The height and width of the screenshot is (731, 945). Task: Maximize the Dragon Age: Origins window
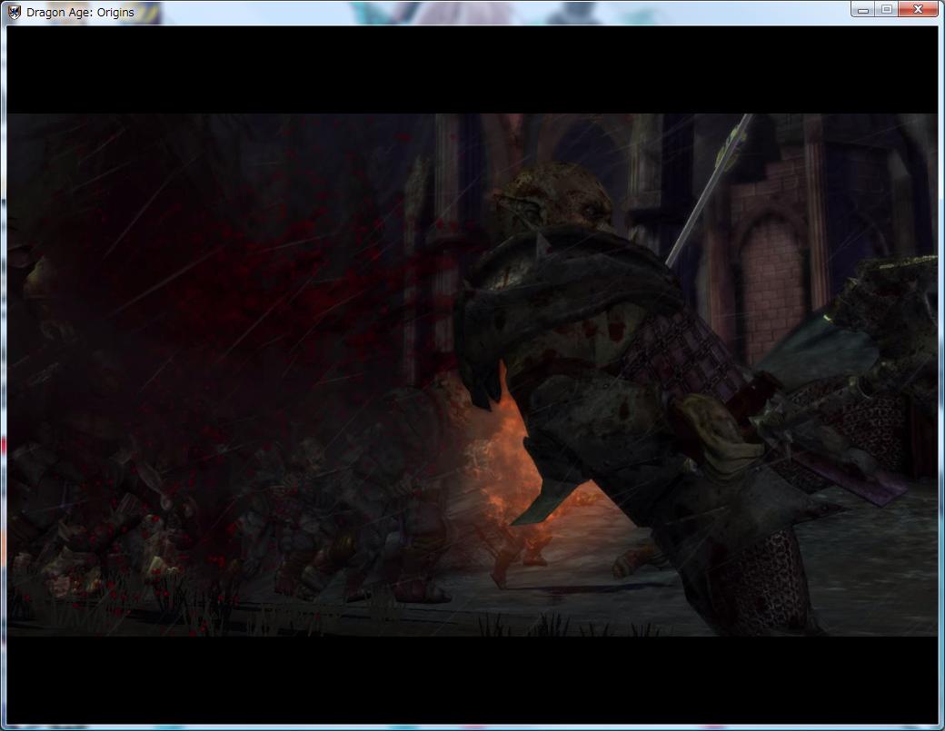887,10
